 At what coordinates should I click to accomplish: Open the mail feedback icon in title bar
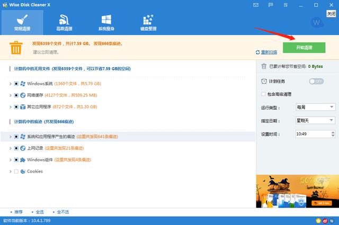tap(256, 5)
